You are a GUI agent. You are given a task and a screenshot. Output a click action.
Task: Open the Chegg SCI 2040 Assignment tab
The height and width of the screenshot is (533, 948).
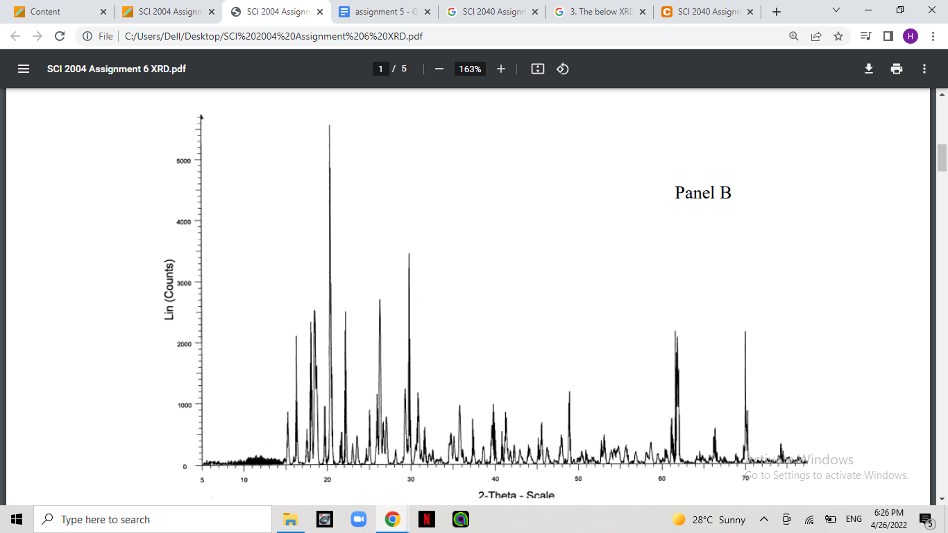pos(707,12)
